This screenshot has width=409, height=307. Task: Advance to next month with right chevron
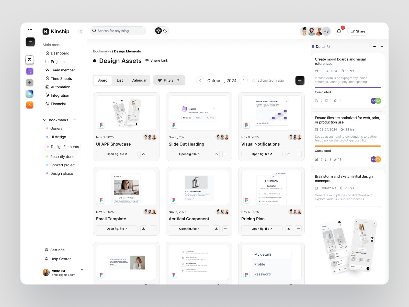244,80
